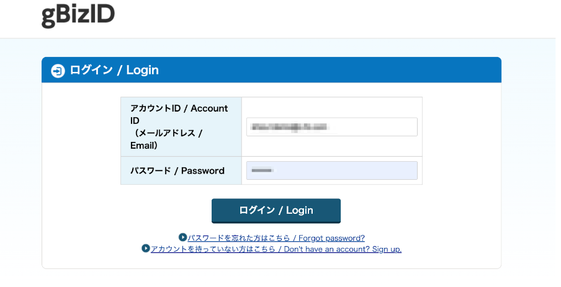Screen dimensions: 561x287
Task: Click the パスワード / Password label
Action: point(177,170)
